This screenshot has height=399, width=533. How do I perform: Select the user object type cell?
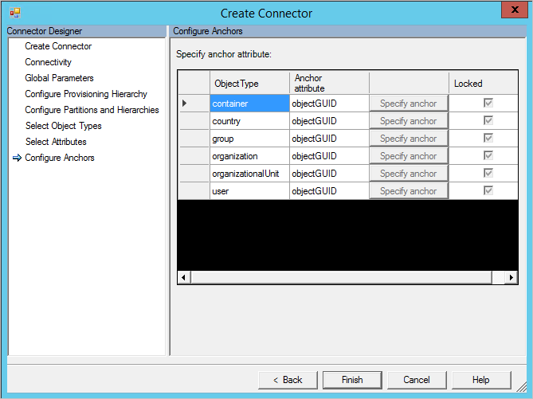(249, 191)
